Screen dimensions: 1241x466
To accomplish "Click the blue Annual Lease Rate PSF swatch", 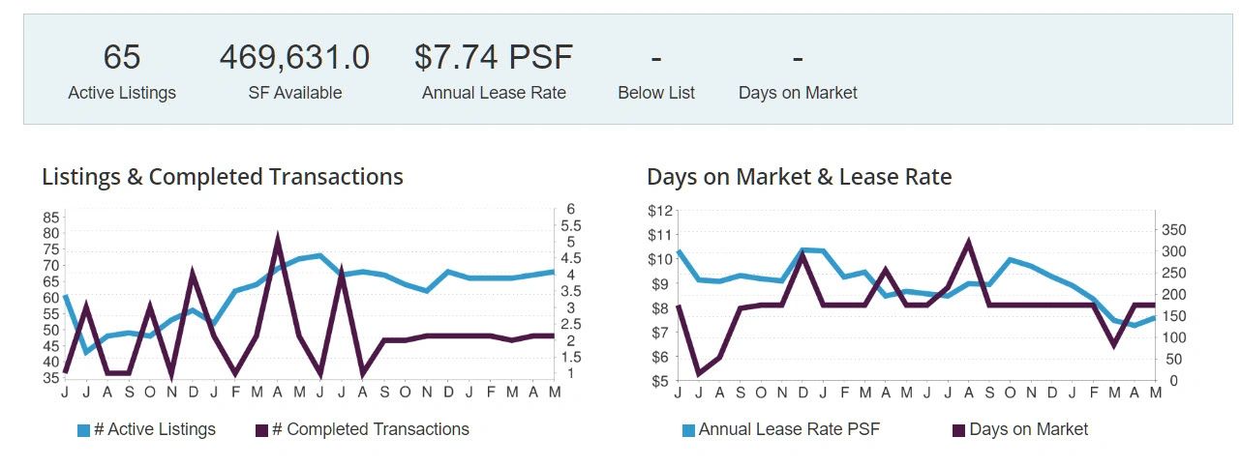I will point(688,430).
